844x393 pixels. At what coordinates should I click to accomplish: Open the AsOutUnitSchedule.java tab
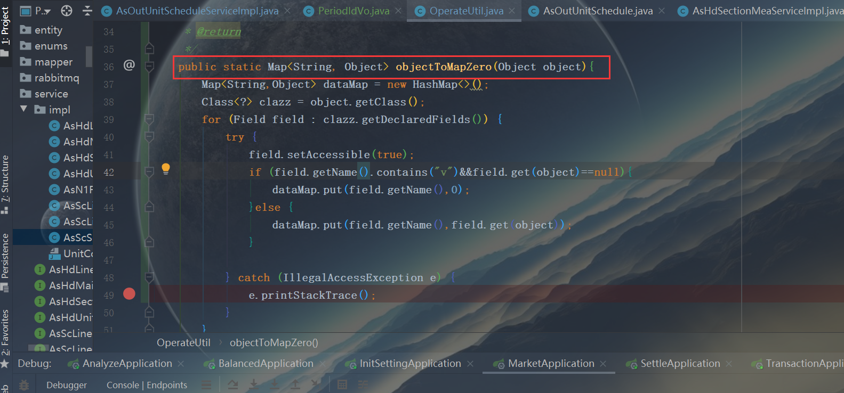click(598, 11)
